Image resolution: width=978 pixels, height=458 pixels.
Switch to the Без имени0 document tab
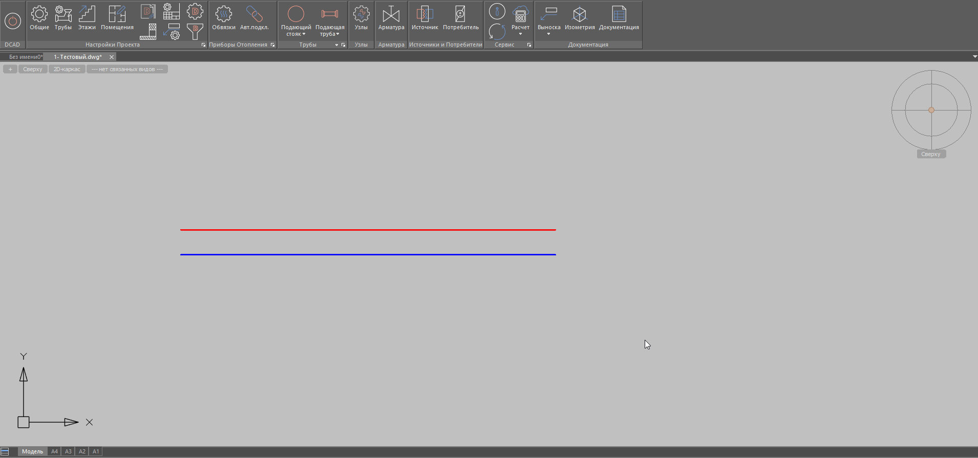(25, 57)
